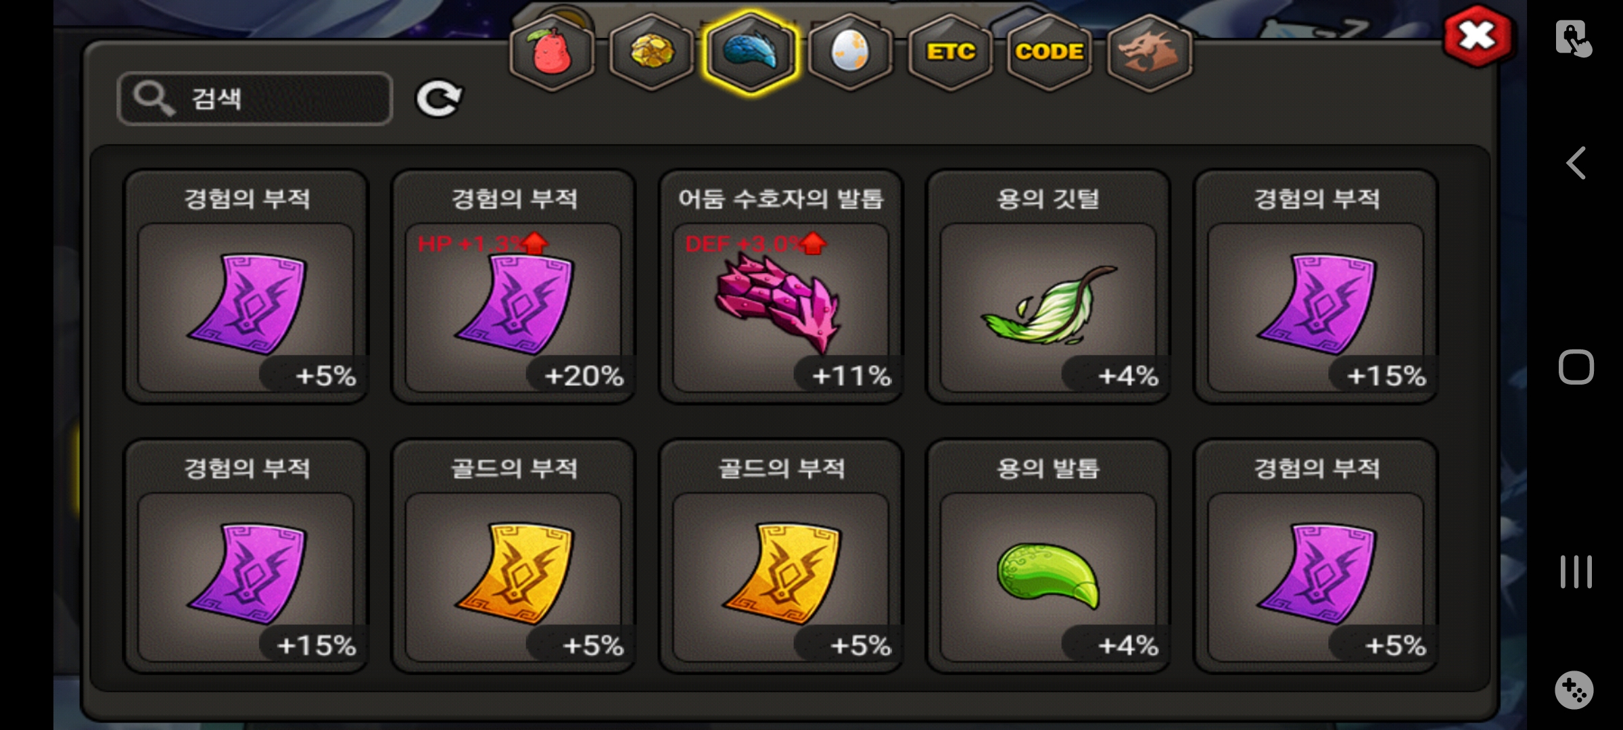1623x730 pixels.
Task: Focus the 검색 search field
Action: [x=255, y=99]
